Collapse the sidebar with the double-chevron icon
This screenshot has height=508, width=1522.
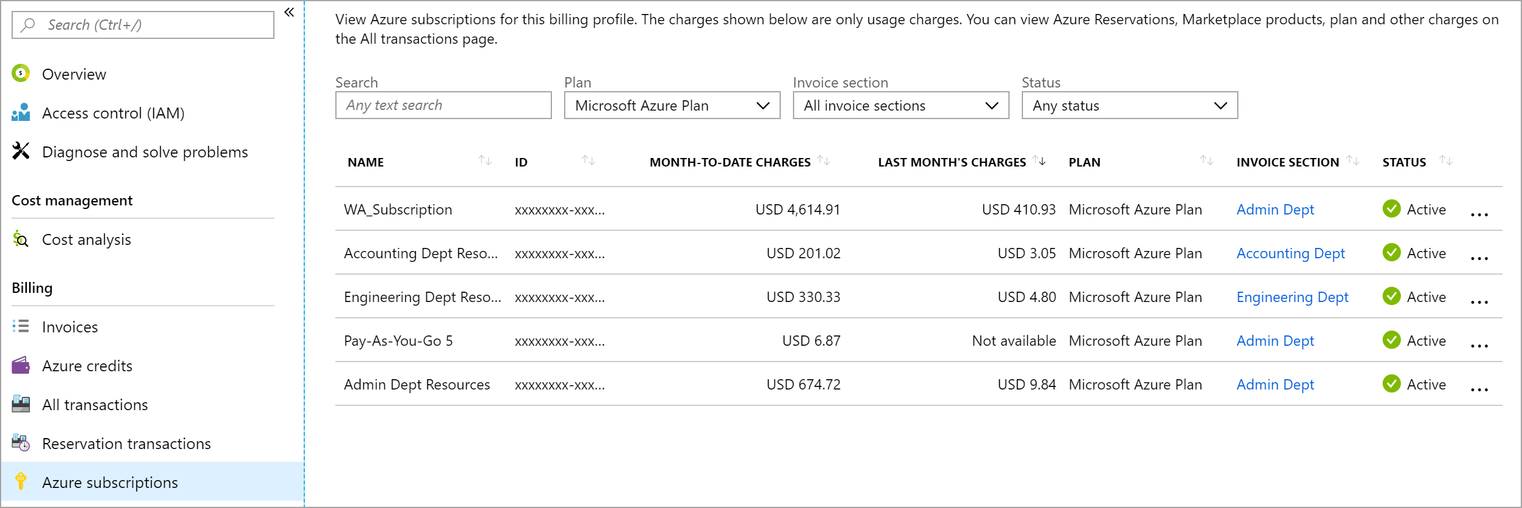[x=289, y=12]
